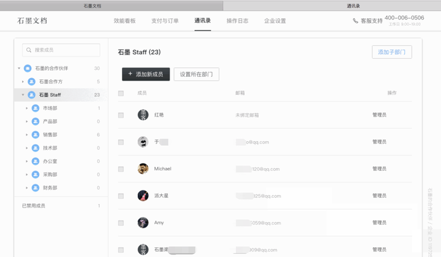441x257 pixels.
Task: Click the search magnifier icon
Action: coord(29,50)
